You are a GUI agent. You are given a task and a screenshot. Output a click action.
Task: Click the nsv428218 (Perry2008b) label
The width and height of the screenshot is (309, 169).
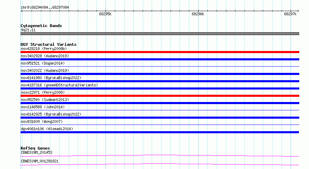pyautogui.click(x=44, y=49)
